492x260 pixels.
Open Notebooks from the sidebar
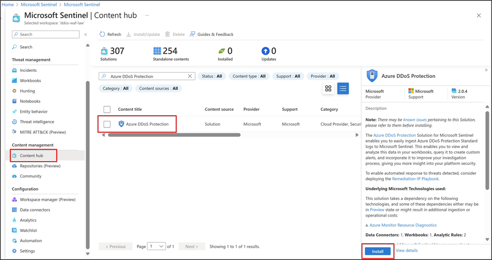tap(30, 101)
